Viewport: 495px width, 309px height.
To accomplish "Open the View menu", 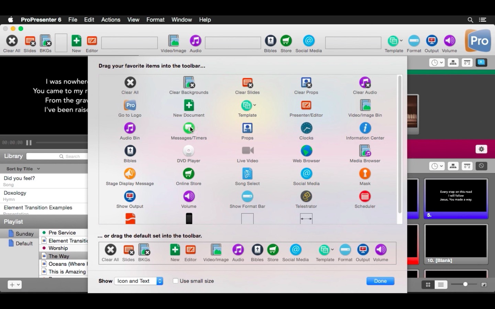I will click(x=133, y=20).
